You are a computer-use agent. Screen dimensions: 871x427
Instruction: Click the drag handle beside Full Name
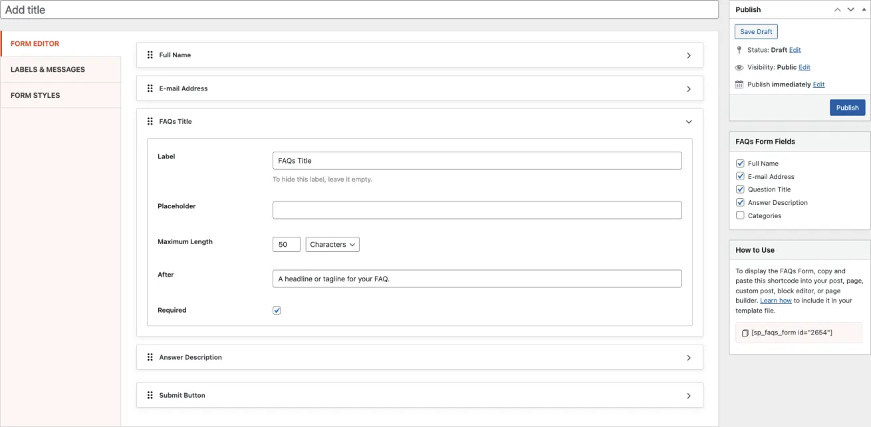pos(150,55)
